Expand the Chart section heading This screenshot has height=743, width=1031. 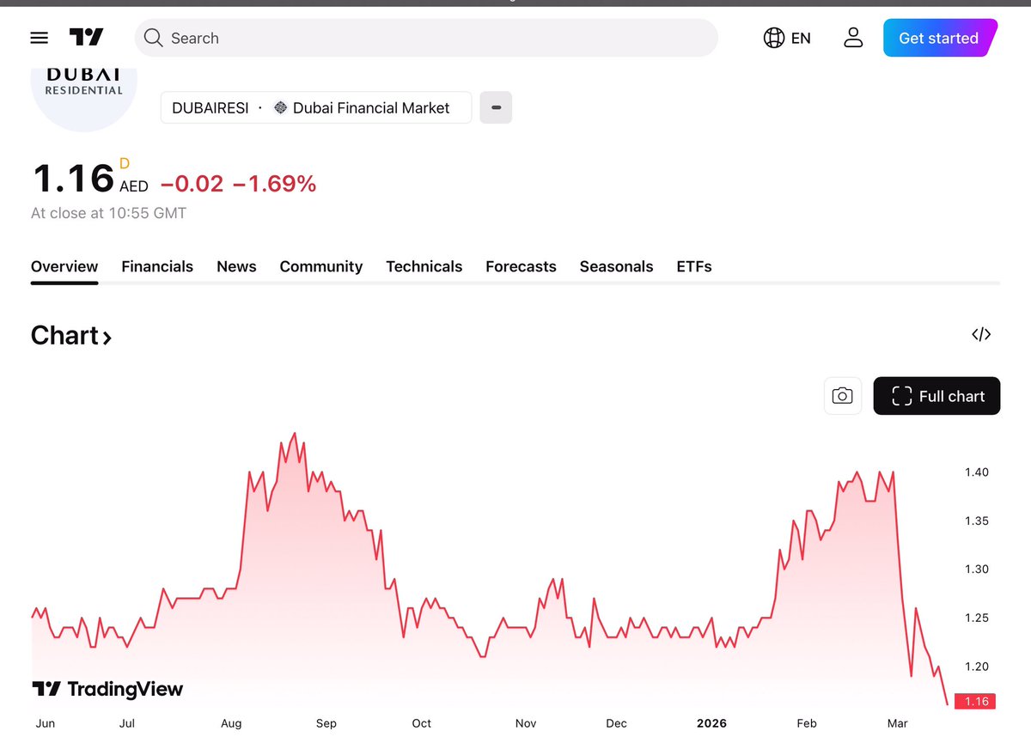[71, 335]
